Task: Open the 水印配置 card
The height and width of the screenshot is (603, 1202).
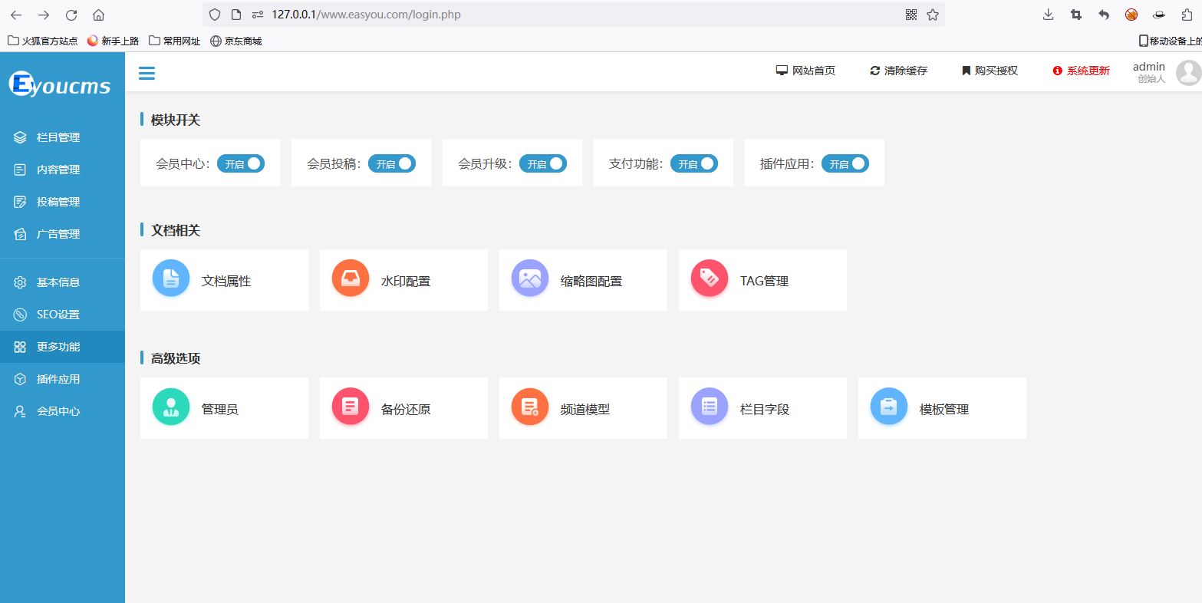Action: (x=403, y=280)
